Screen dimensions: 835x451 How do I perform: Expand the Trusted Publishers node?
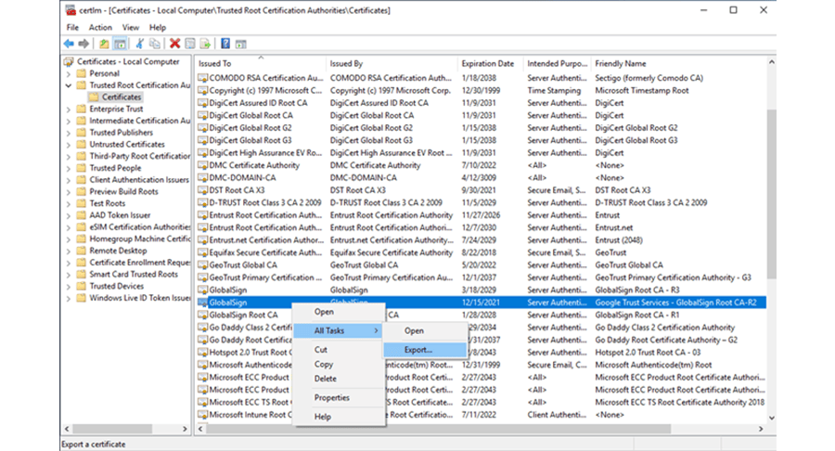(68, 133)
